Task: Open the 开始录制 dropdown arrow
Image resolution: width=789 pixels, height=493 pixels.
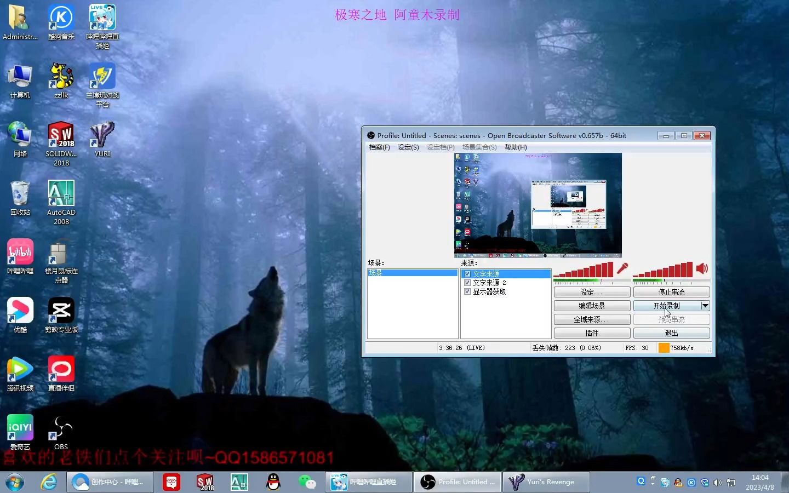Action: coord(705,306)
